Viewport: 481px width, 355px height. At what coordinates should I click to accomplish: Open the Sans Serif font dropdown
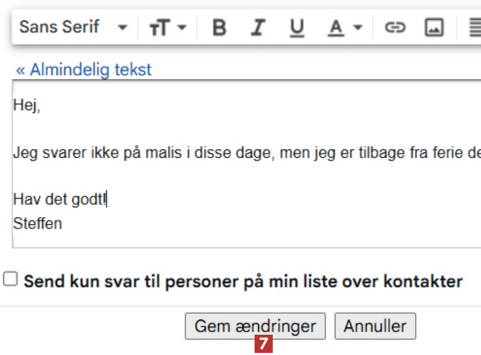(x=73, y=27)
